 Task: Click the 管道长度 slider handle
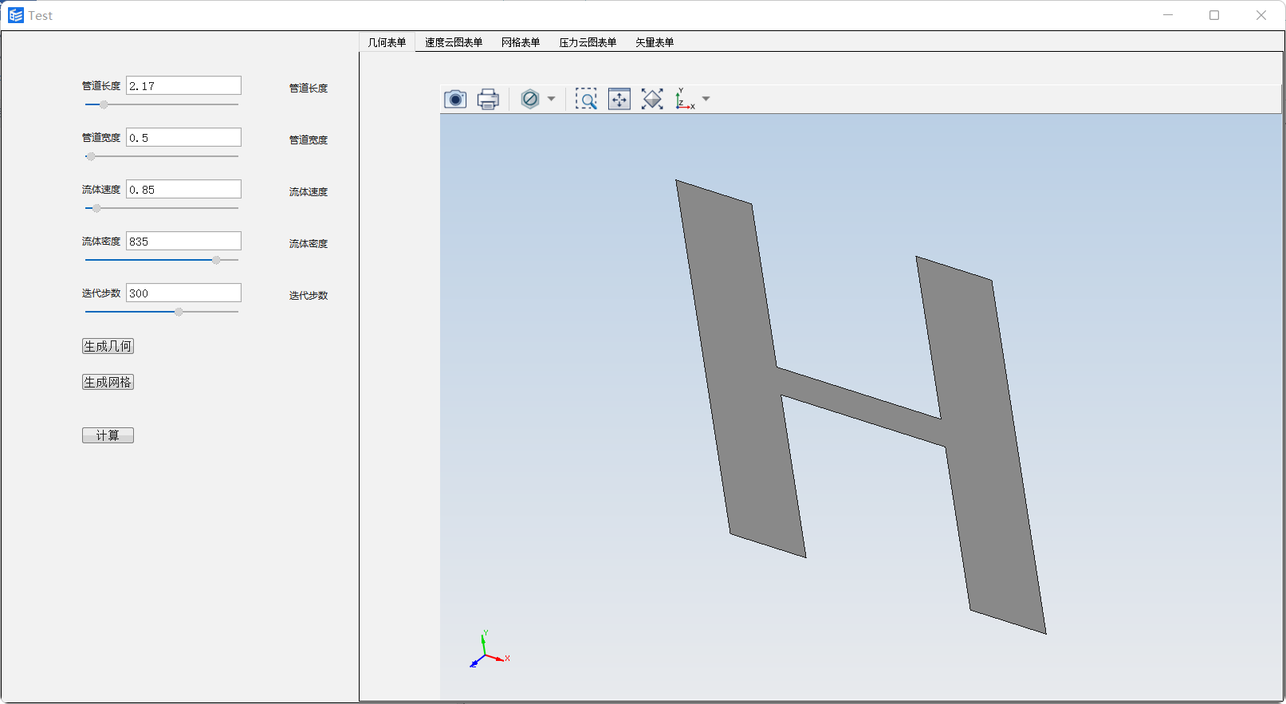click(104, 104)
